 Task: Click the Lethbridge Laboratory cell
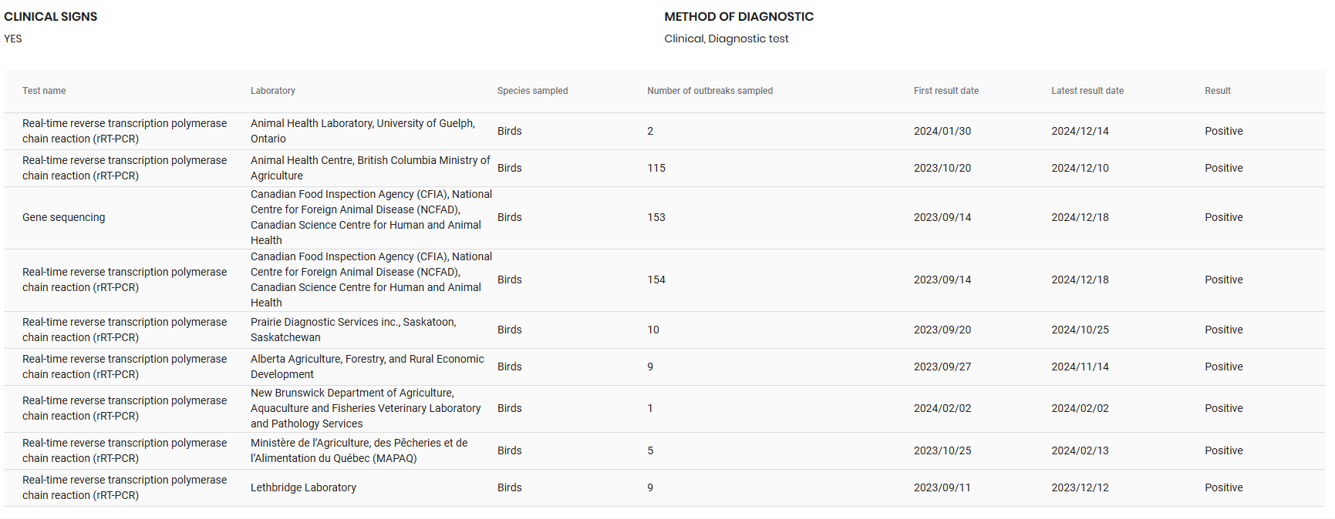[303, 487]
